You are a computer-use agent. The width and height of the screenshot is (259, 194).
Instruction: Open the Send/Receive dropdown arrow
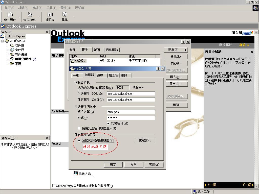(x=39, y=17)
